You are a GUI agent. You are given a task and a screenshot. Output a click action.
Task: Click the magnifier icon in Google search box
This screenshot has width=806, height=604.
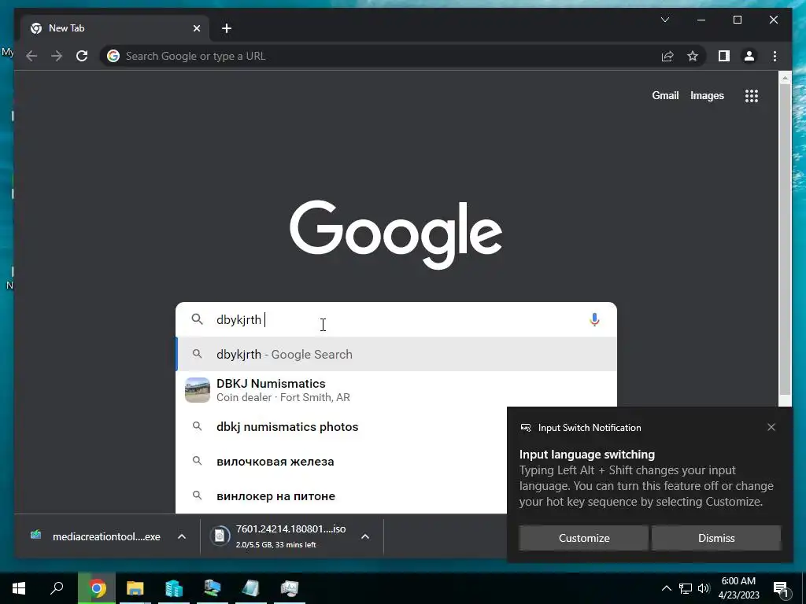197,319
